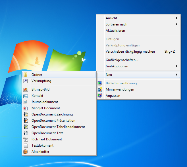This screenshot has height=167, width=187.
Task: Create a new OpenDocument Tabellendokument
Action: 58,127
